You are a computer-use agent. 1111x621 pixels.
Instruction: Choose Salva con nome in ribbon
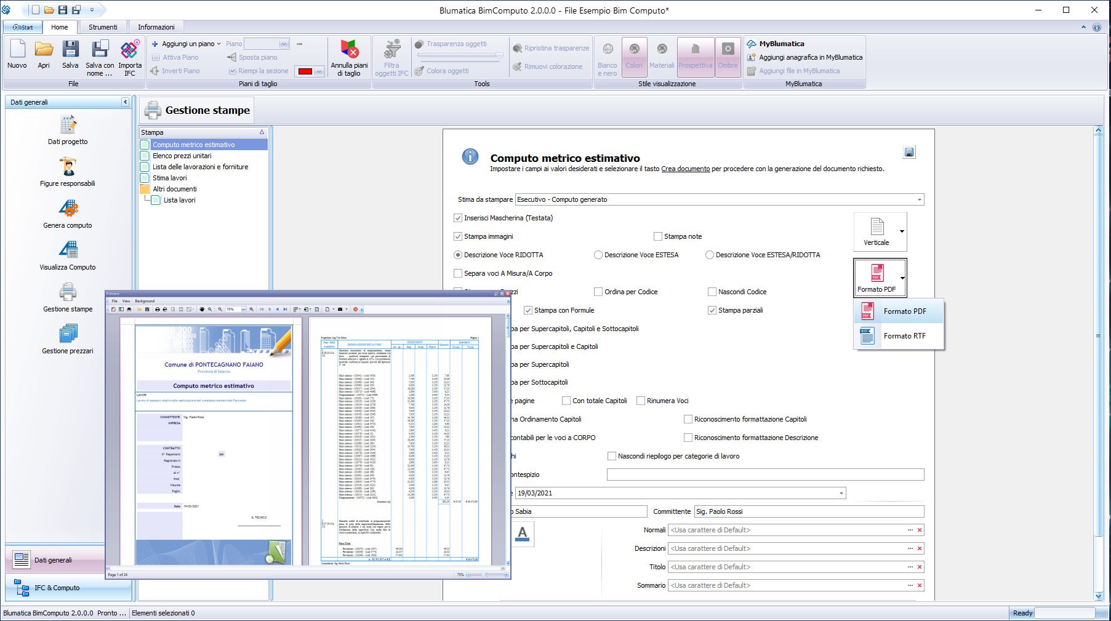click(x=100, y=57)
